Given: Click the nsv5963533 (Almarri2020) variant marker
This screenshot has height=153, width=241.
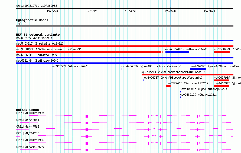Looking at the screenshot, I should [50, 69].
